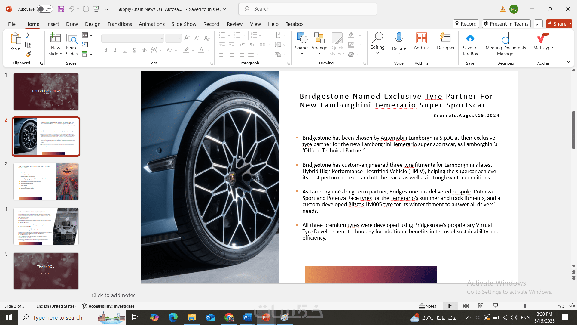Start Reading View from status bar
This screenshot has width=577, height=325.
coord(481,306)
